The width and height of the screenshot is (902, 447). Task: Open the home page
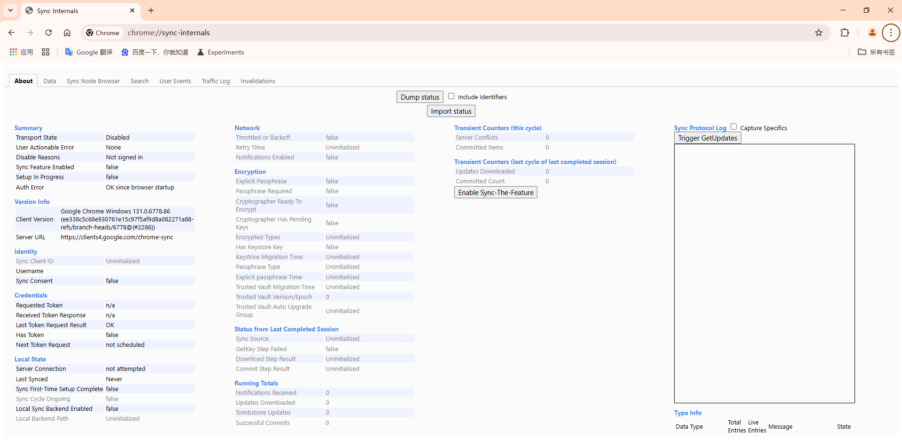(67, 32)
